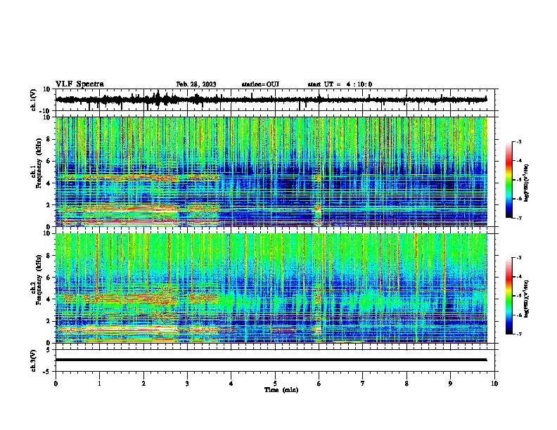Click the "-7" label on ch.2 color scale
This screenshot has height=430, width=557.
pyautogui.click(x=518, y=334)
